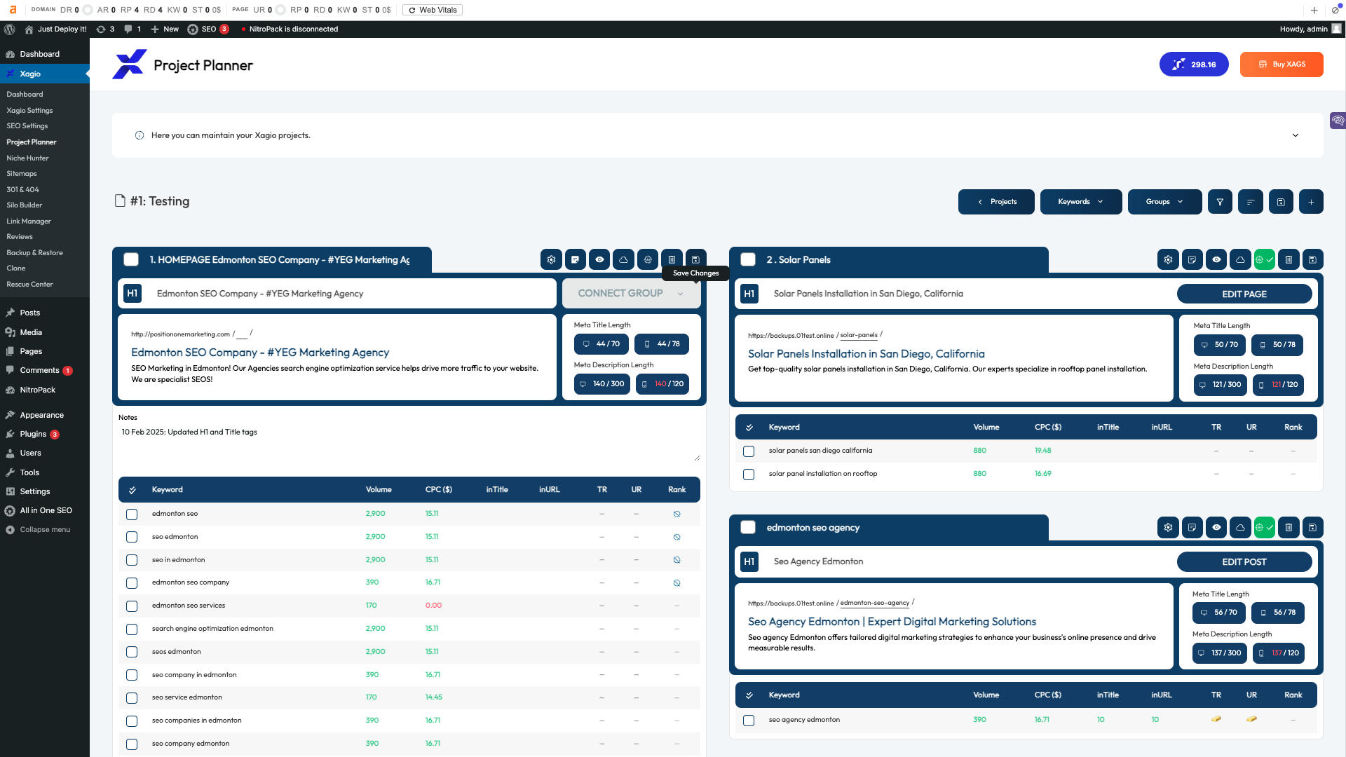
Task: Click cloud icon for Solar Panels group
Action: (x=1240, y=259)
